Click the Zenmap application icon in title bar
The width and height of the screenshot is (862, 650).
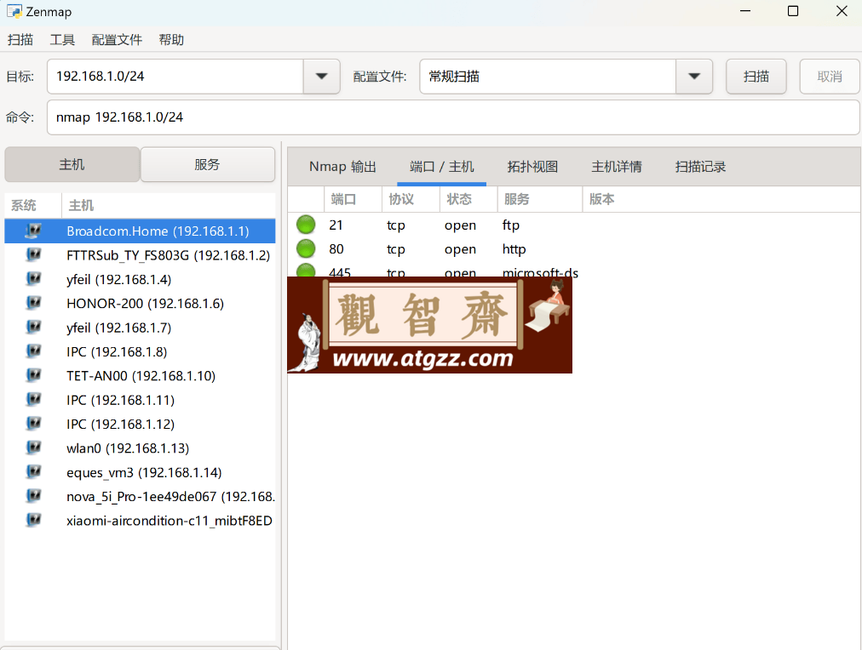[x=14, y=12]
